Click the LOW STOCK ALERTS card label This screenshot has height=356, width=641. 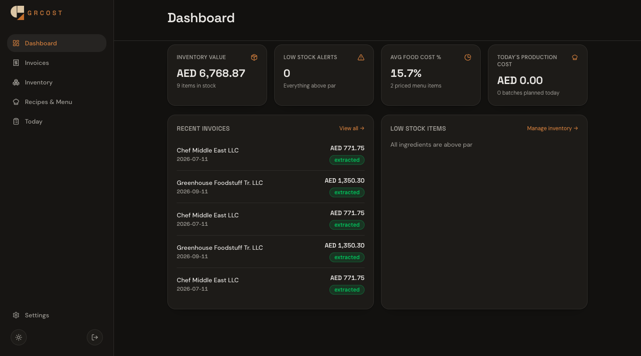click(310, 57)
